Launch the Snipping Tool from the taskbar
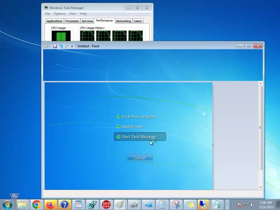This screenshot has height=210, width=280. 176,205
